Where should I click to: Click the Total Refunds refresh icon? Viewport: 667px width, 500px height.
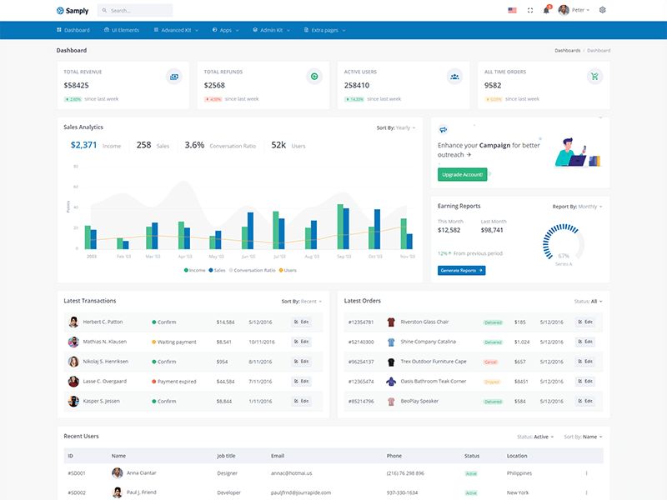(314, 77)
